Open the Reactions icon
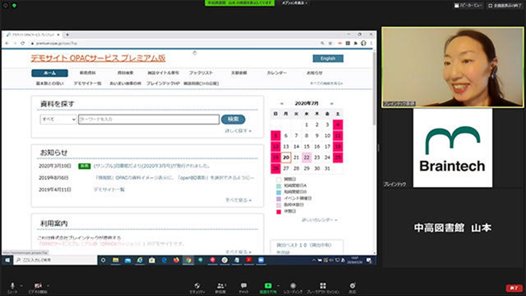The width and height of the screenshot is (526, 296). pyautogui.click(x=353, y=286)
